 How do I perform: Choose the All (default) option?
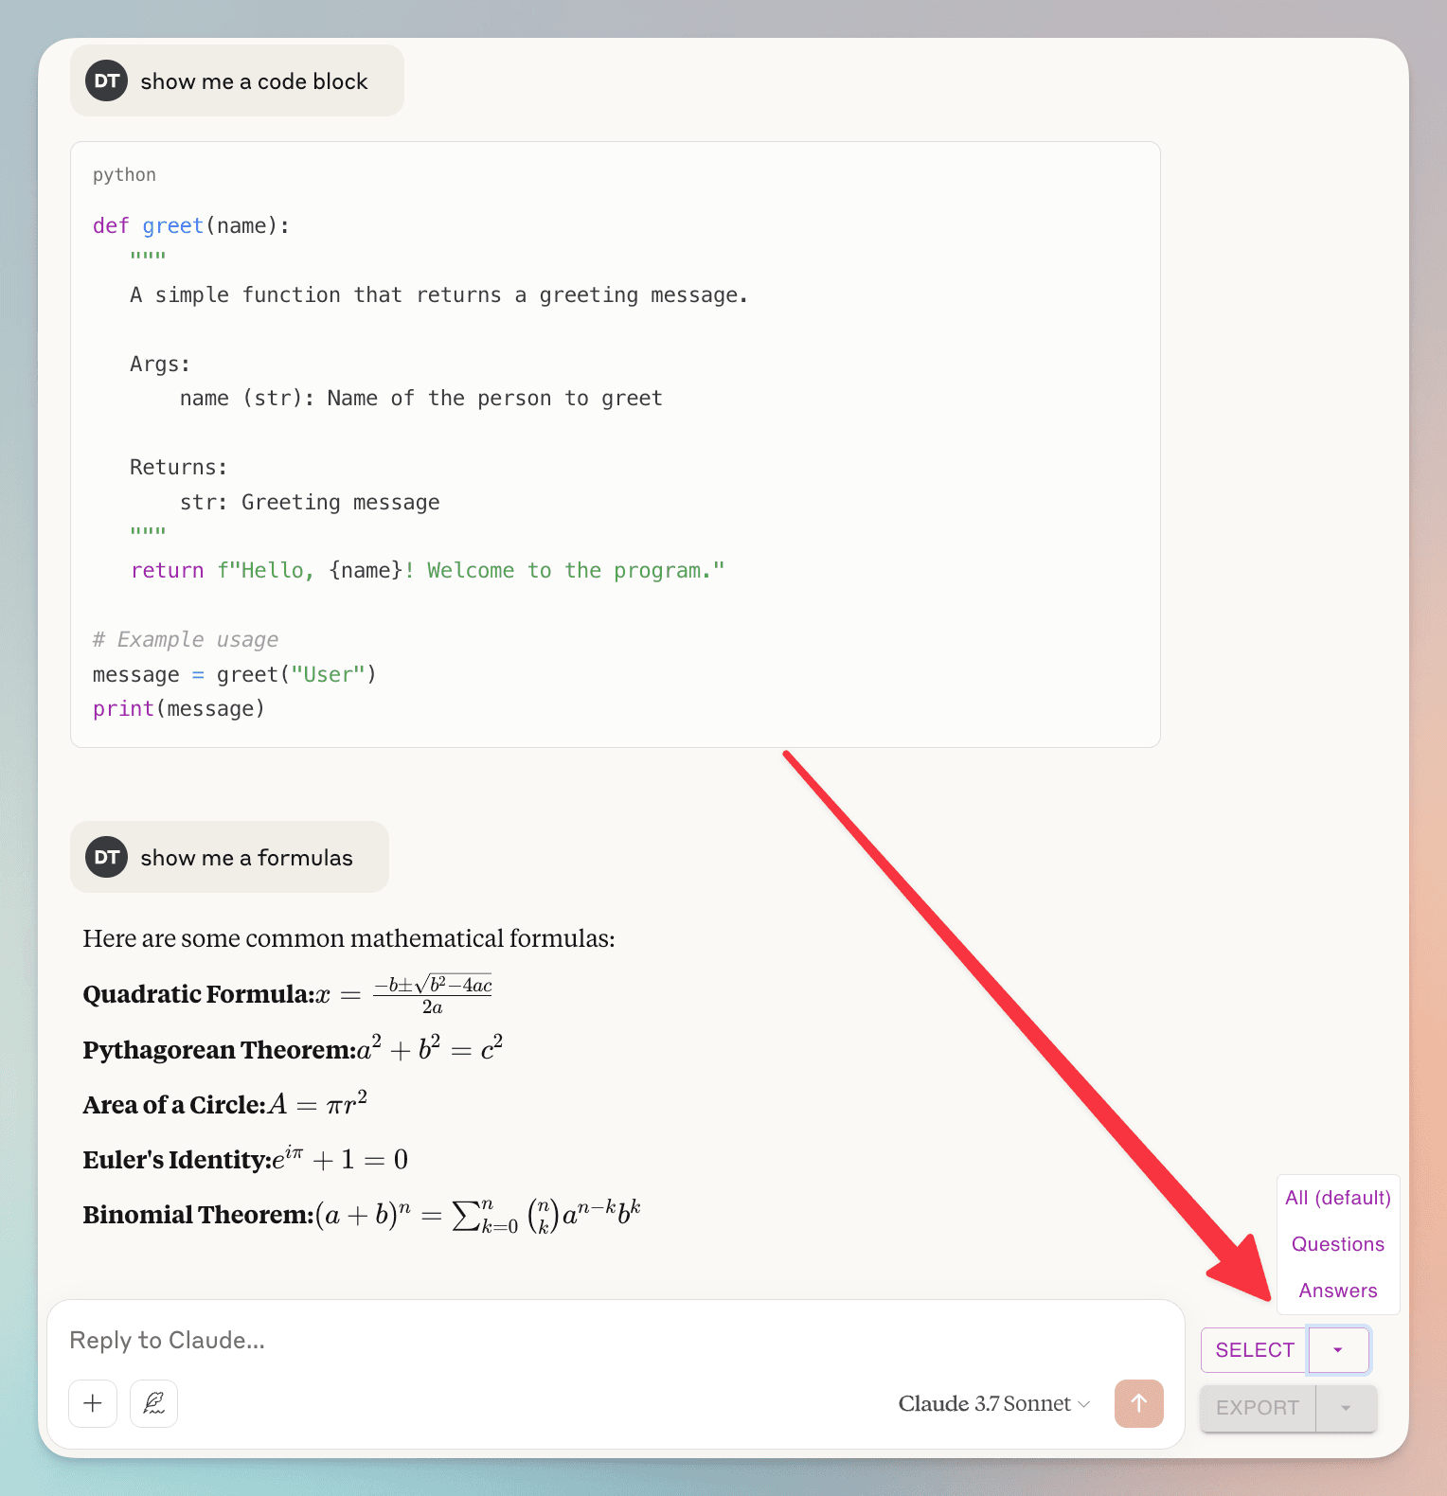[1337, 1198]
